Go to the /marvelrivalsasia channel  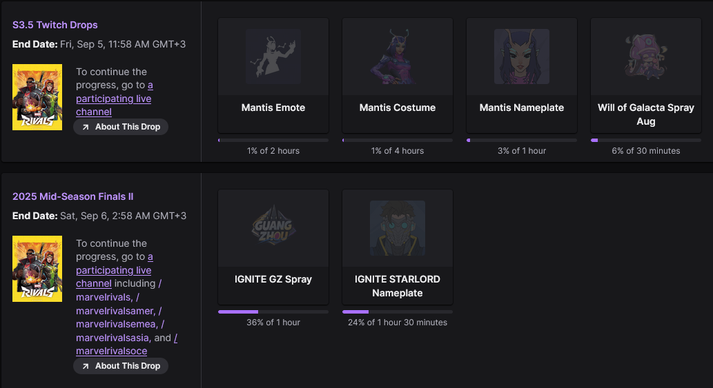point(113,338)
